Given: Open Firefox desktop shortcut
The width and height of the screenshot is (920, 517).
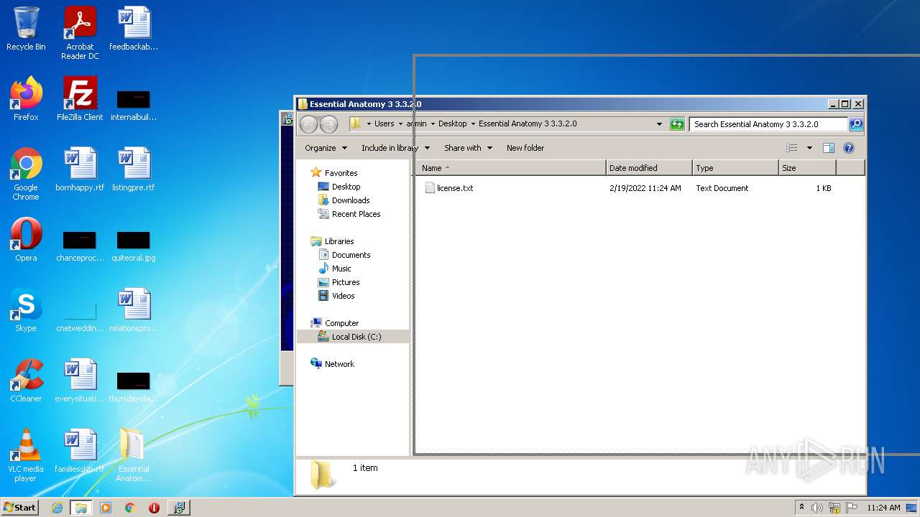Looking at the screenshot, I should (26, 99).
